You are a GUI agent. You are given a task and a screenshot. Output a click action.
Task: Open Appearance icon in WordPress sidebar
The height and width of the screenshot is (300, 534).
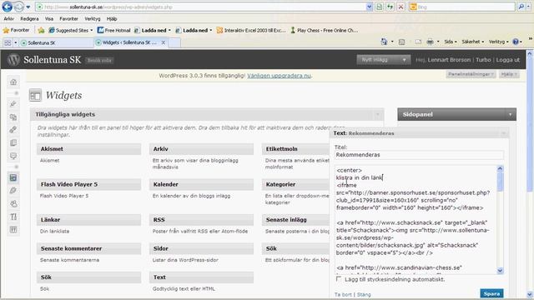(13, 177)
